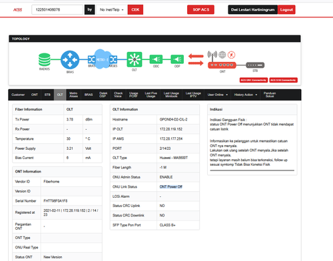Open the BRAS tab
Screen dimensions: 333x261
tap(89, 95)
